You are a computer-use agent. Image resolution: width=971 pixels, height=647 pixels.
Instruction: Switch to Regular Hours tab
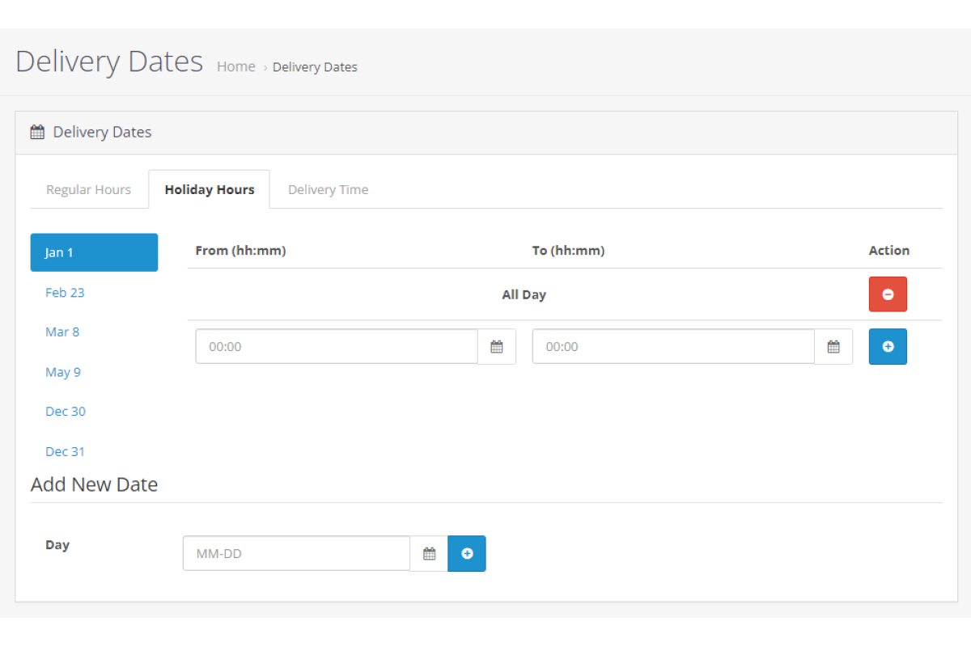tap(88, 190)
